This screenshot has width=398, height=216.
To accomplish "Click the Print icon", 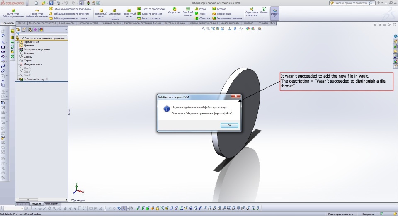I will point(58,3).
